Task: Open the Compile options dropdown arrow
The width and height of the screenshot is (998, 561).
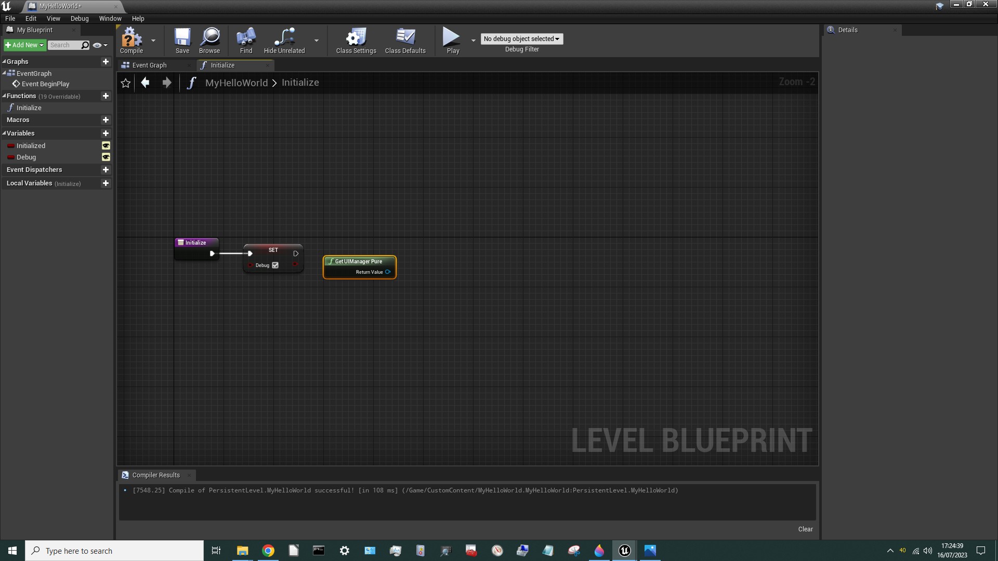Action: coord(153,41)
